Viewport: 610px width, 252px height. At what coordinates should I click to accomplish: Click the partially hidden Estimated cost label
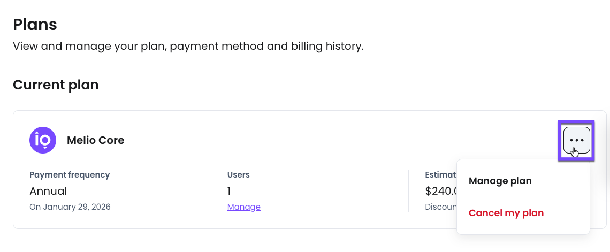[440, 174]
